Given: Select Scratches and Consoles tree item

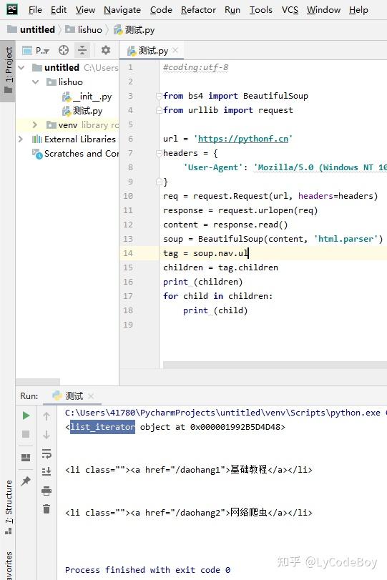Looking at the screenshot, I should pyautogui.click(x=76, y=154).
